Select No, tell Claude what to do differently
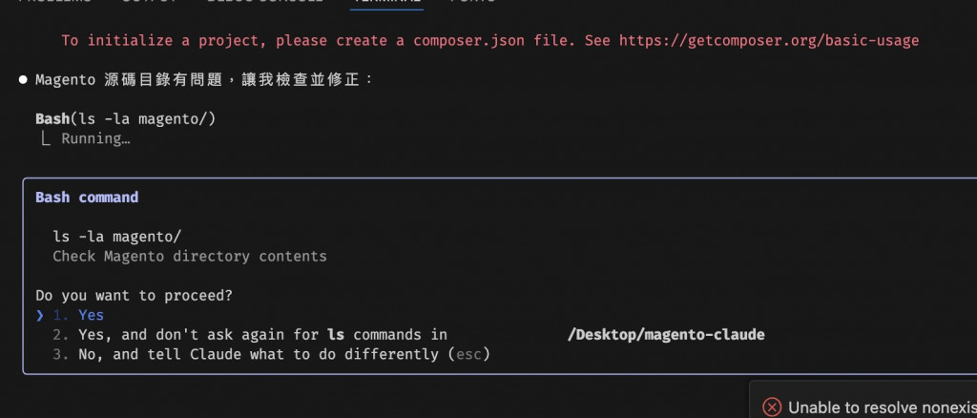This screenshot has width=977, height=418. pos(272,354)
